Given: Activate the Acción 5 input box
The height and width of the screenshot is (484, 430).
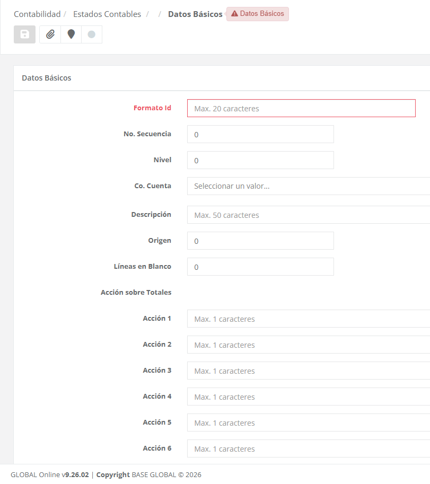Looking at the screenshot, I should click(x=308, y=423).
